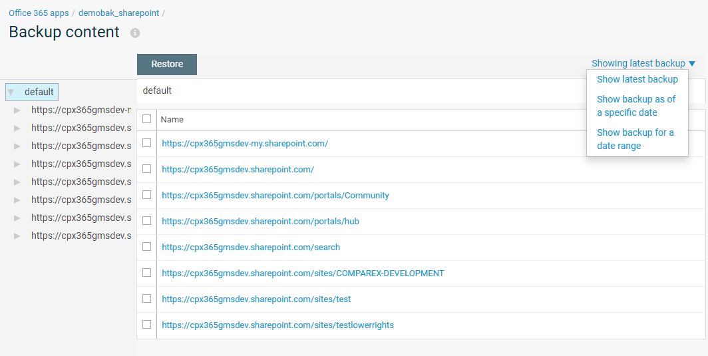The image size is (708, 356).
Task: Go to Office 365 apps breadcrumb
Action: coord(39,13)
